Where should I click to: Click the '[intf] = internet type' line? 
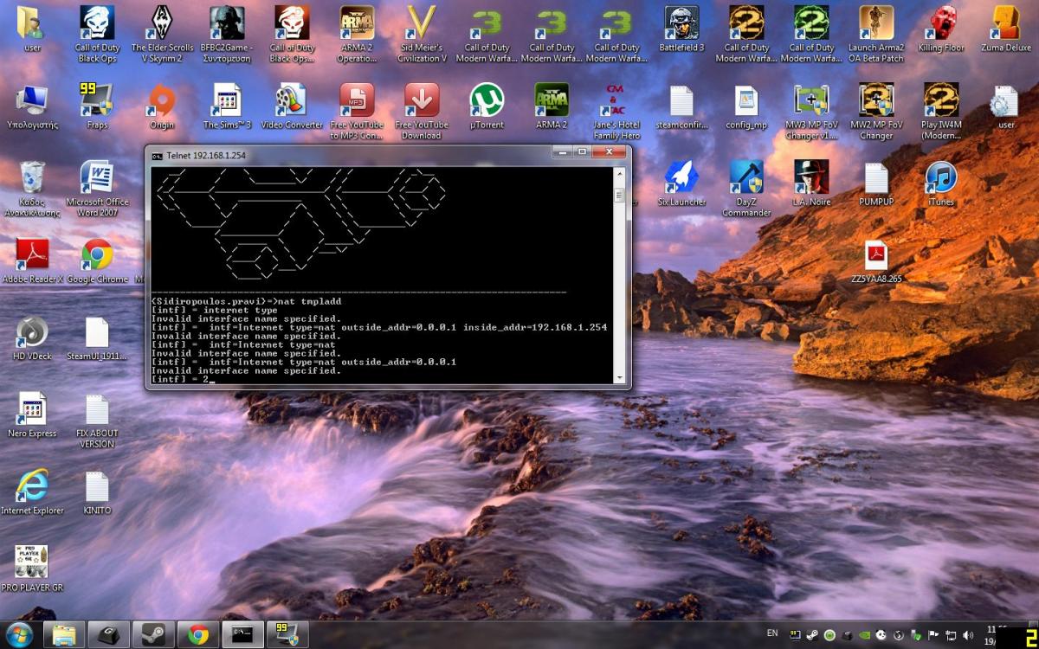(215, 310)
